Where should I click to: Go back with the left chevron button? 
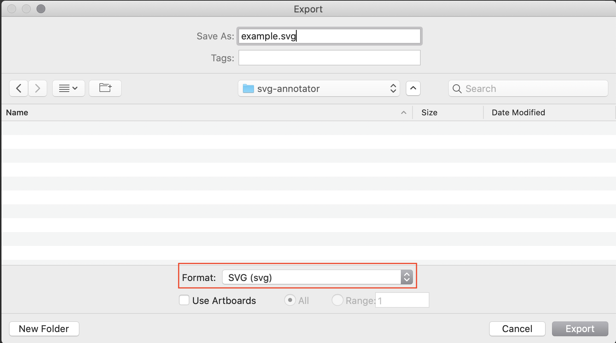19,88
